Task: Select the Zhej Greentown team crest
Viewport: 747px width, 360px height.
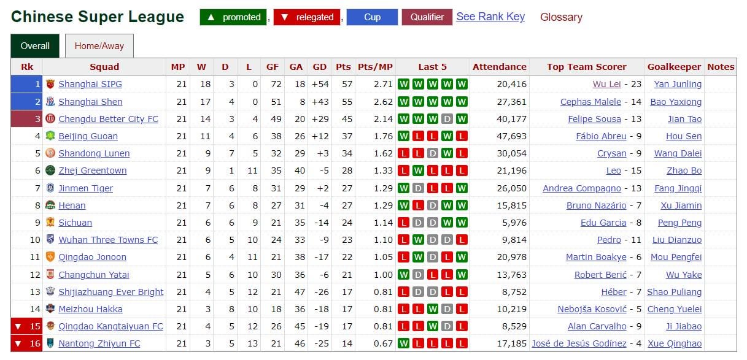Action: (x=52, y=170)
